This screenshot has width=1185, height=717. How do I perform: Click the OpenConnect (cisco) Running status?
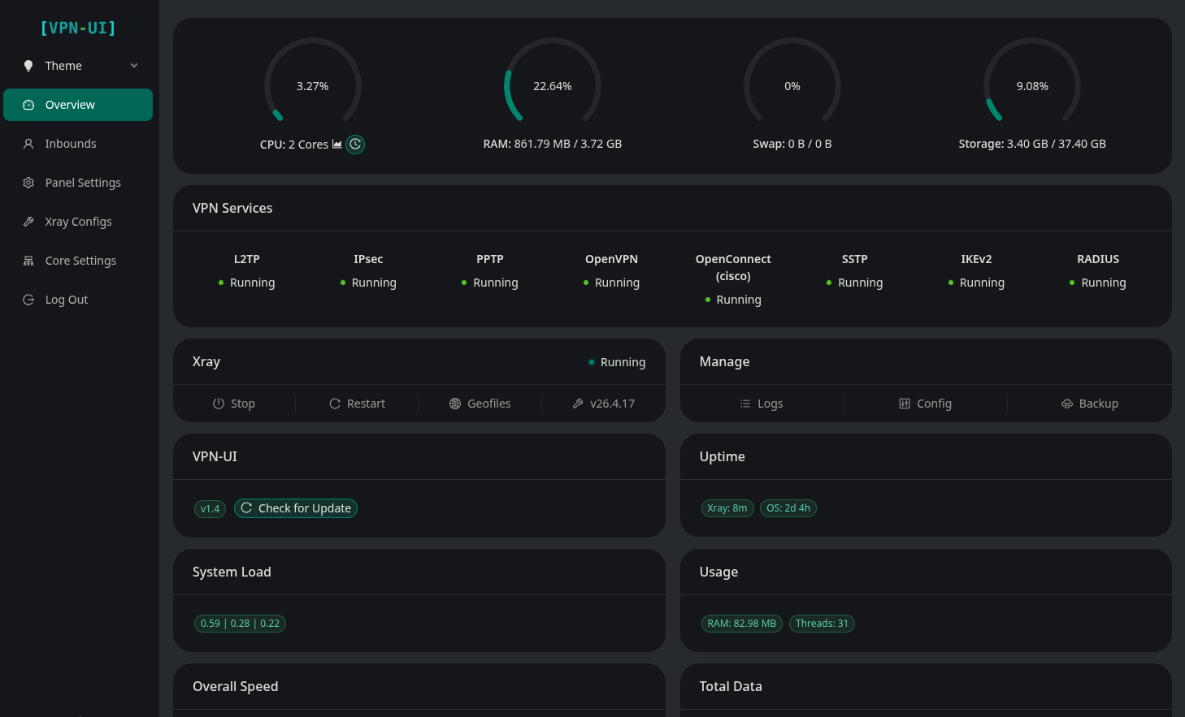pos(733,300)
